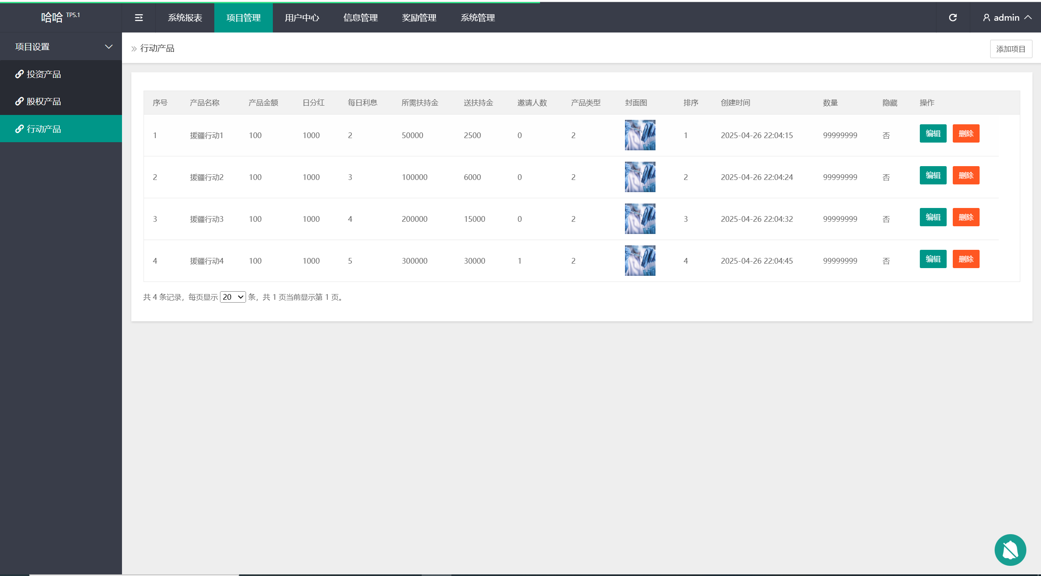Switch to the 系统报表 tab
This screenshot has width=1041, height=576.
click(x=185, y=17)
